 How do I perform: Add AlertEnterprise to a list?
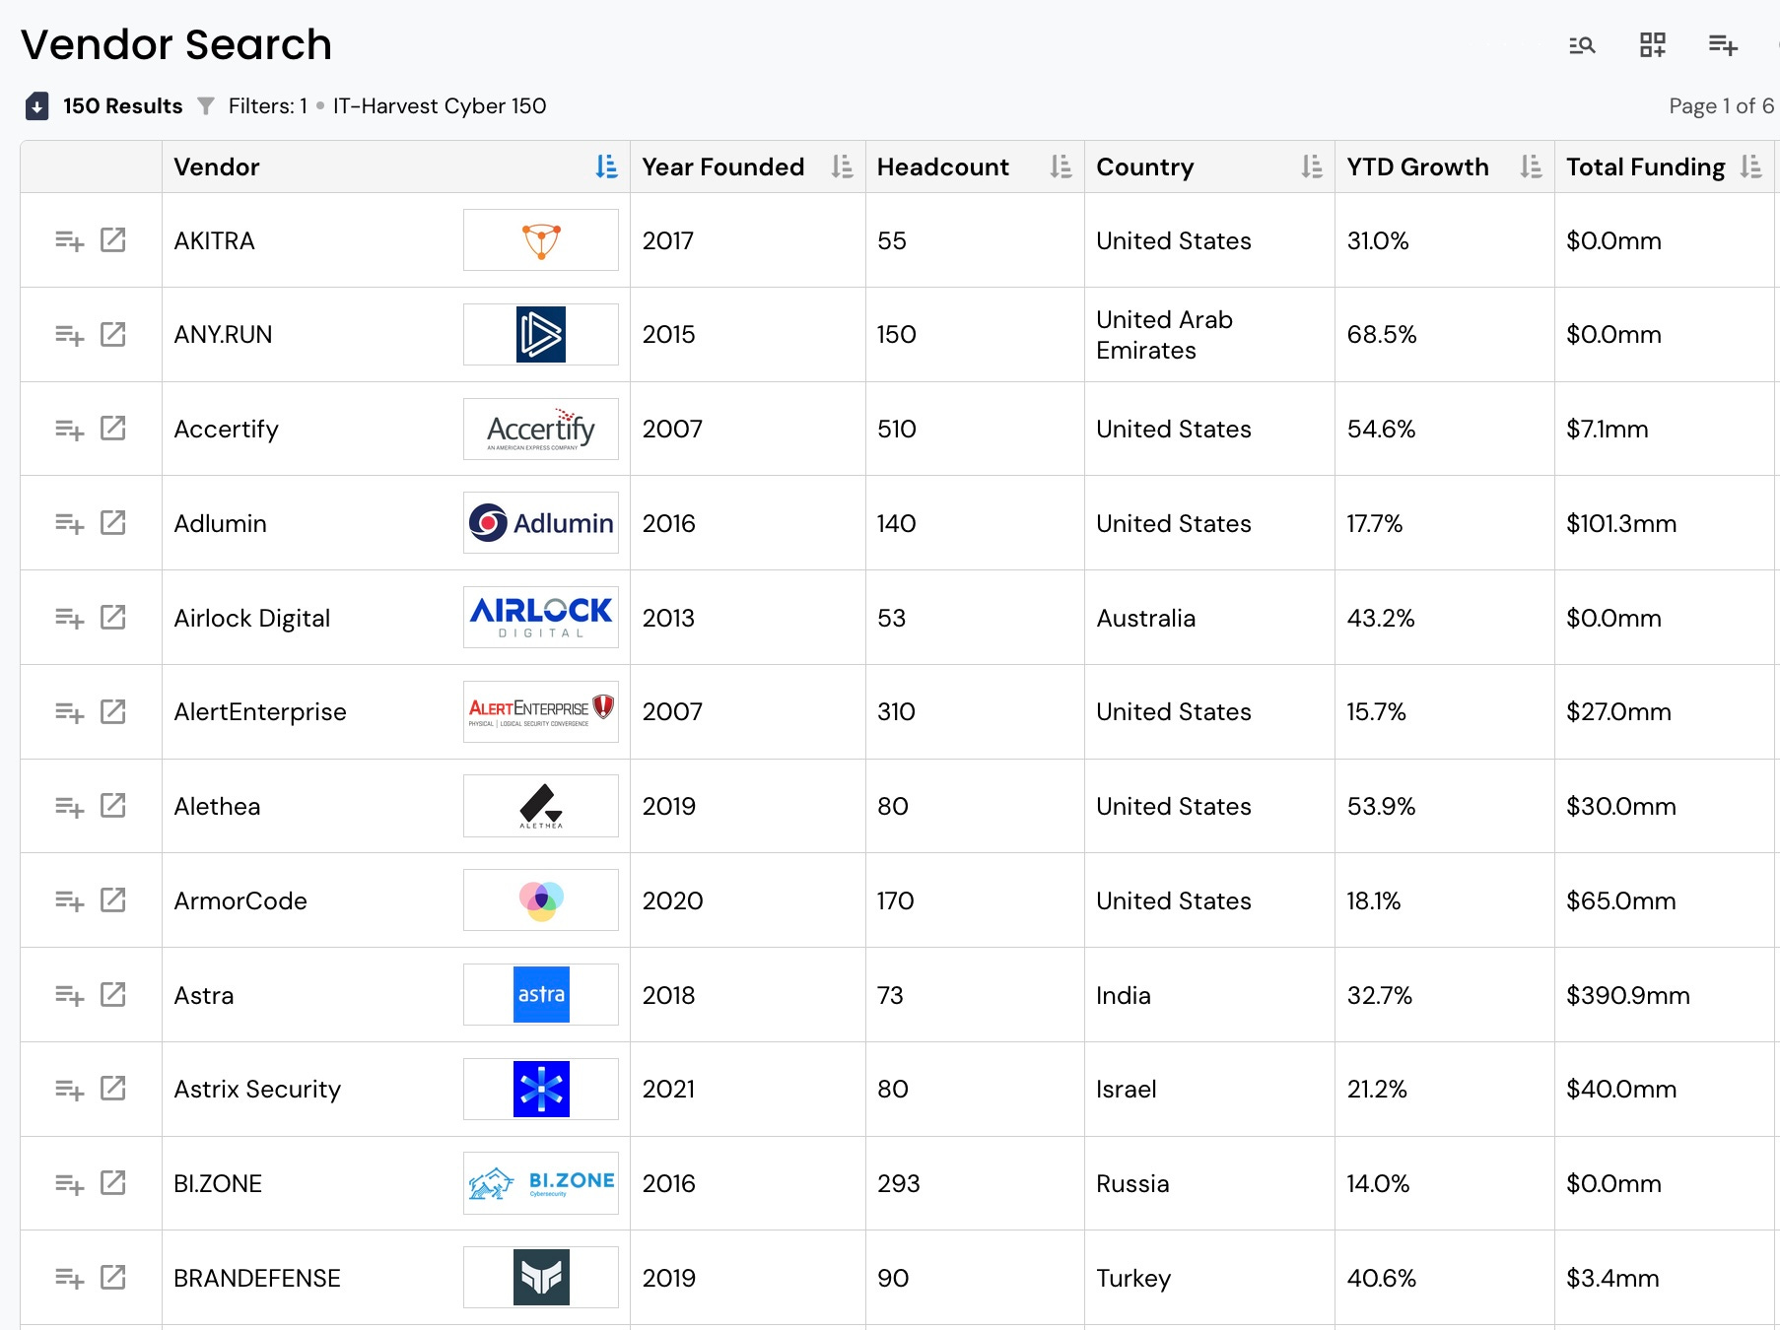tap(69, 712)
